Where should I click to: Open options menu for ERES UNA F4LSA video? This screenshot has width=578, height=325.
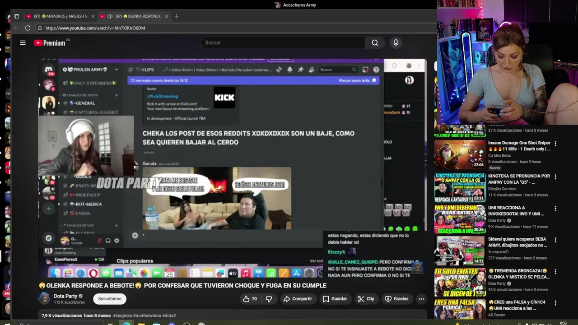(555, 303)
